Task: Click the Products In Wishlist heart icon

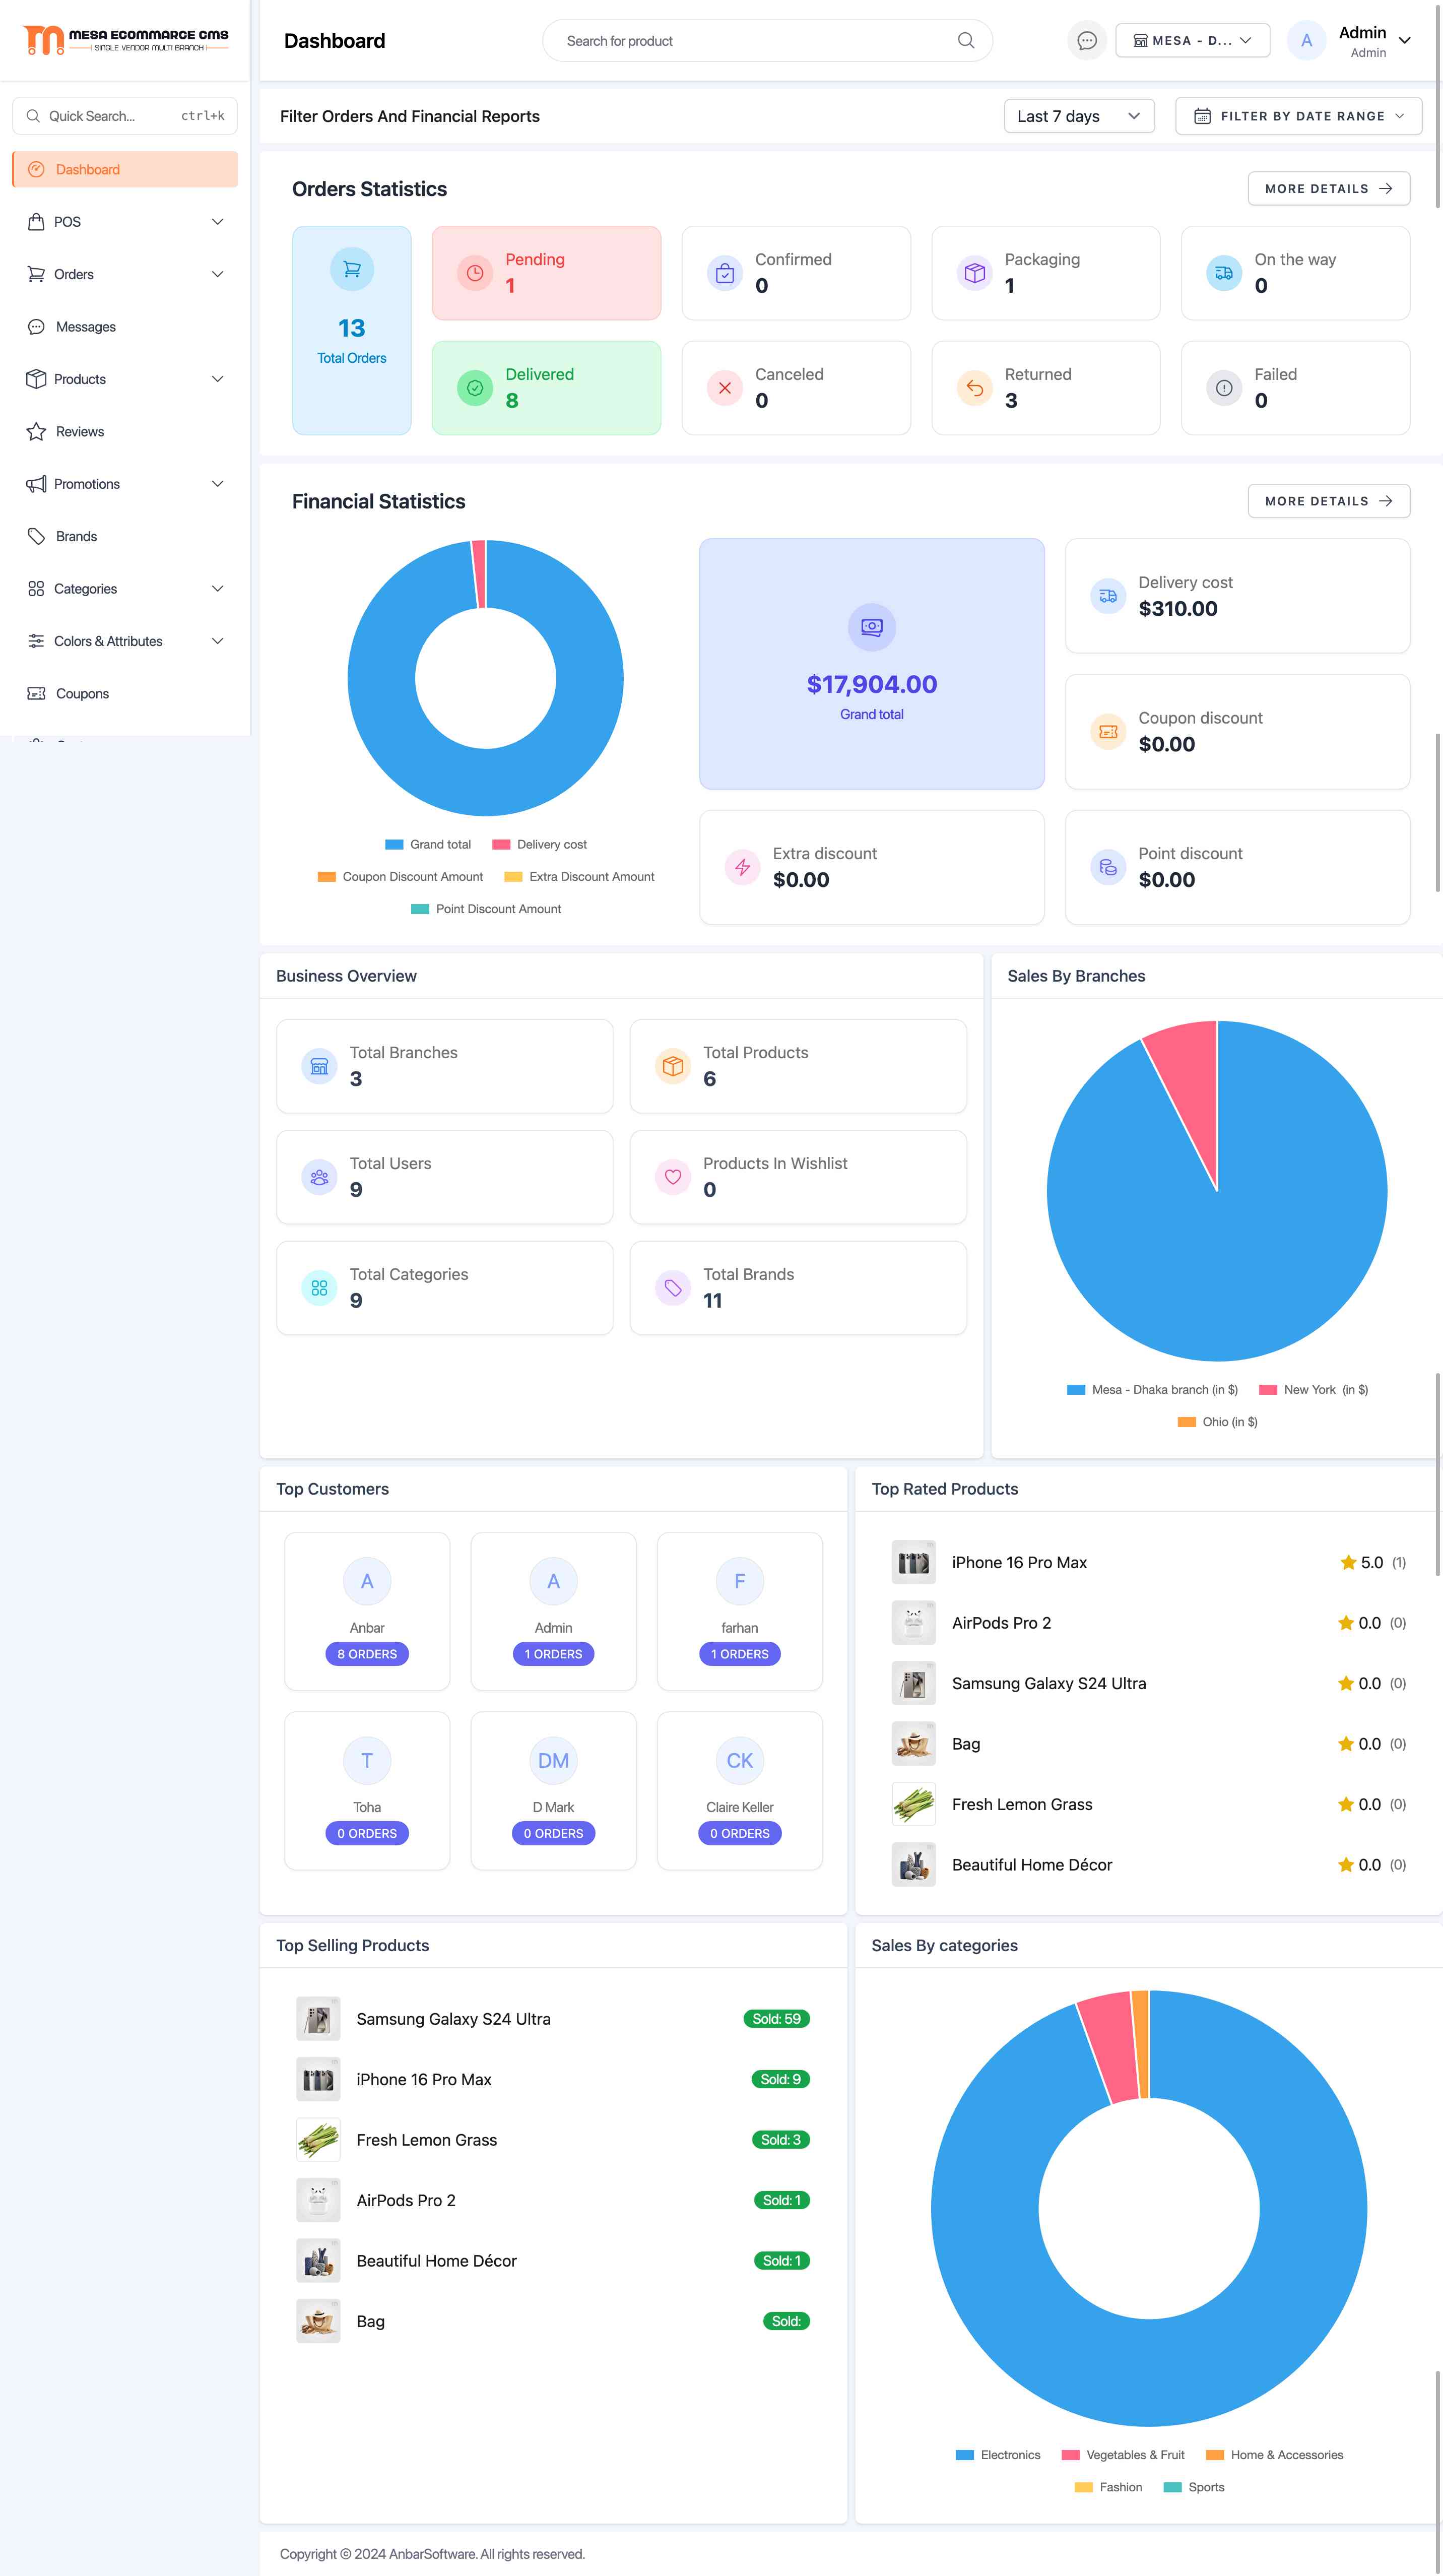Action: (673, 1177)
